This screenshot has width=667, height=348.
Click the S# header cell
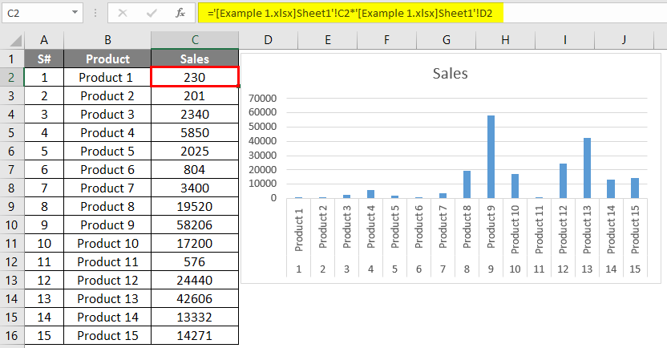44,59
